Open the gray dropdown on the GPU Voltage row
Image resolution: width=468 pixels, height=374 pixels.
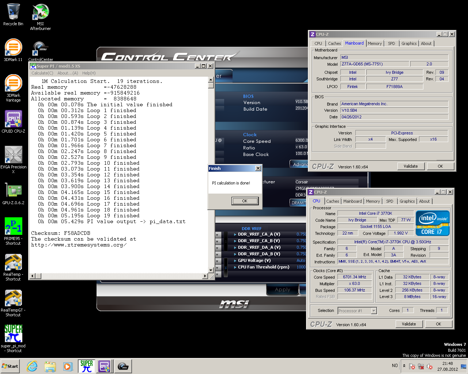[218, 261]
